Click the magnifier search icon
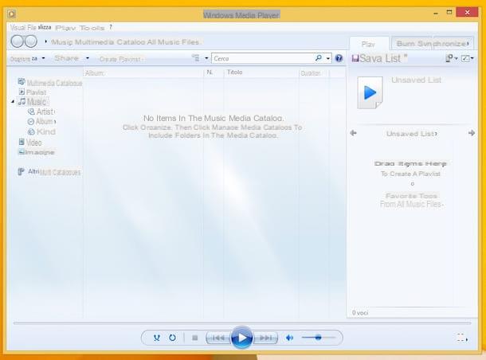486x360 pixels. coord(319,58)
